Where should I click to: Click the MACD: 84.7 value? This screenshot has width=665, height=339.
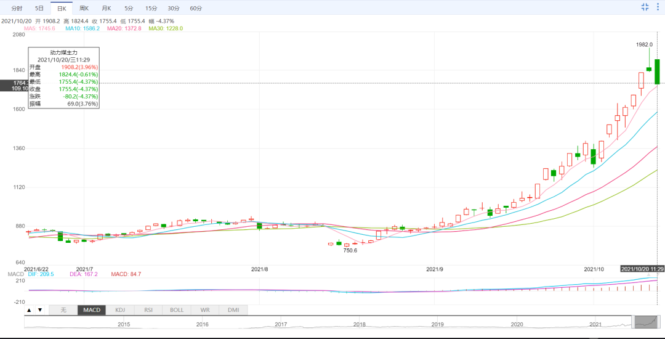tap(126, 274)
